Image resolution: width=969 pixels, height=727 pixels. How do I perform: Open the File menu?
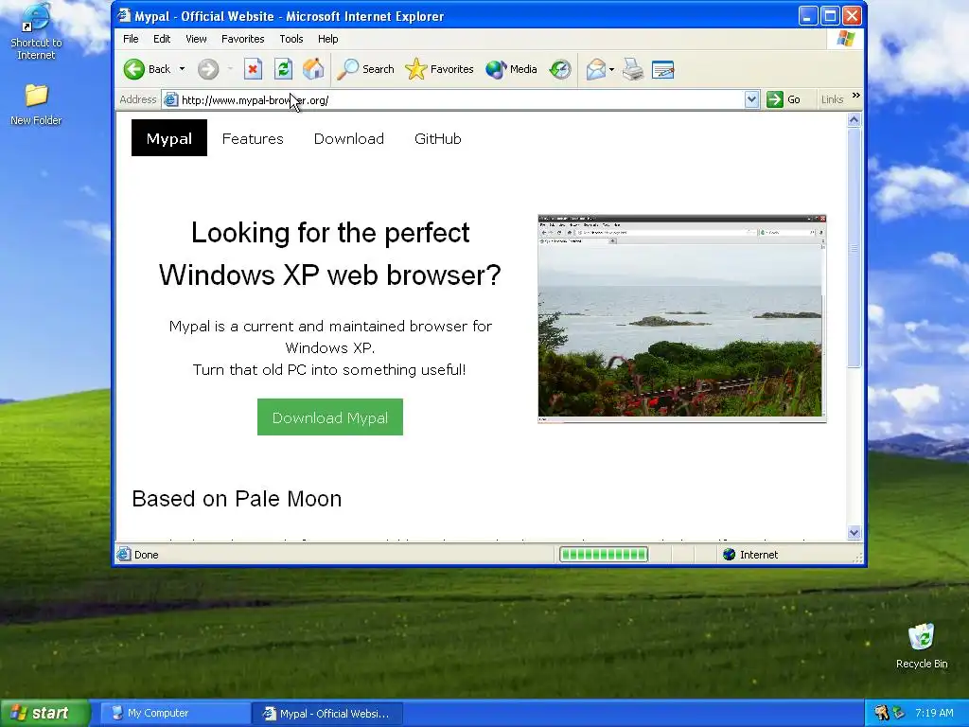[x=131, y=39]
